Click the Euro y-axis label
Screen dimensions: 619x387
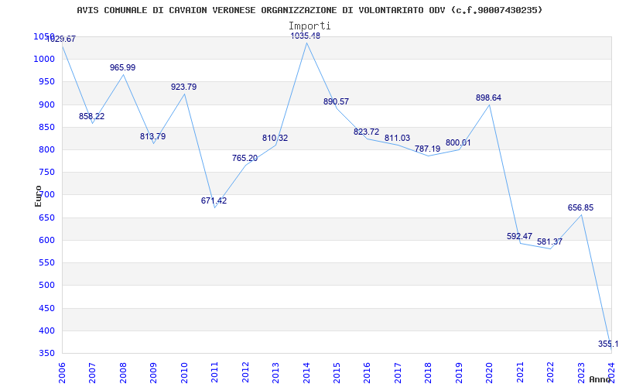[x=38, y=196]
